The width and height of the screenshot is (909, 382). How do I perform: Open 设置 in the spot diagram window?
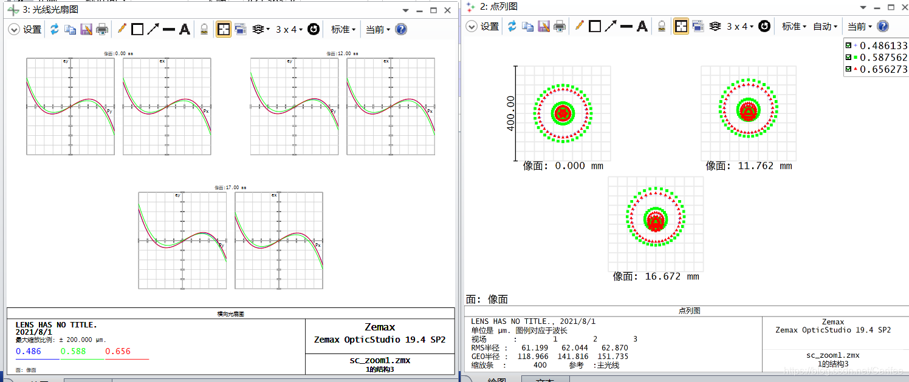tap(490, 27)
